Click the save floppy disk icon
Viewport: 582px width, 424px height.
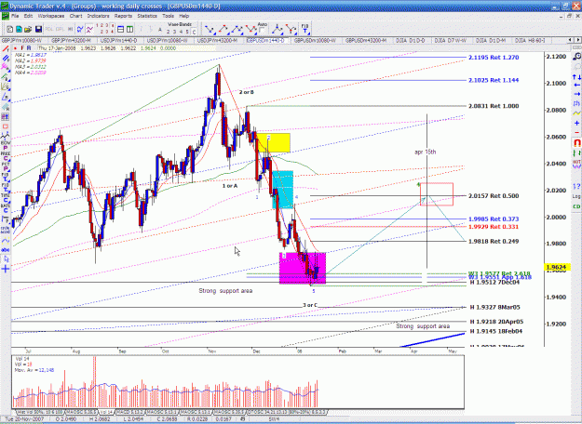coord(38,29)
